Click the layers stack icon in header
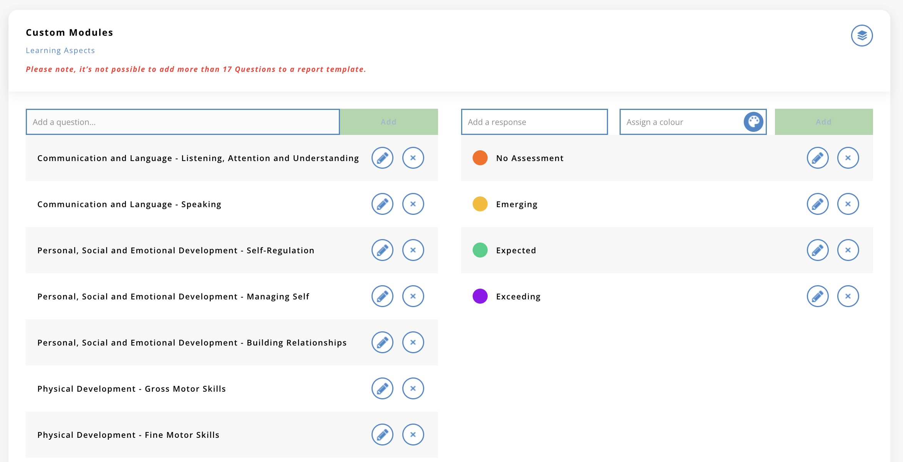903x462 pixels. tap(862, 36)
